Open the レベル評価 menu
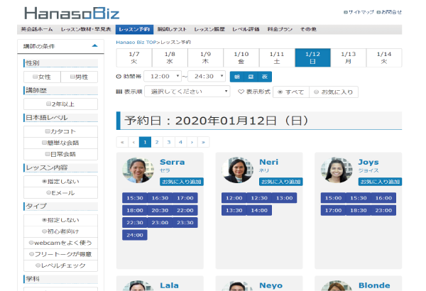 click(246, 29)
